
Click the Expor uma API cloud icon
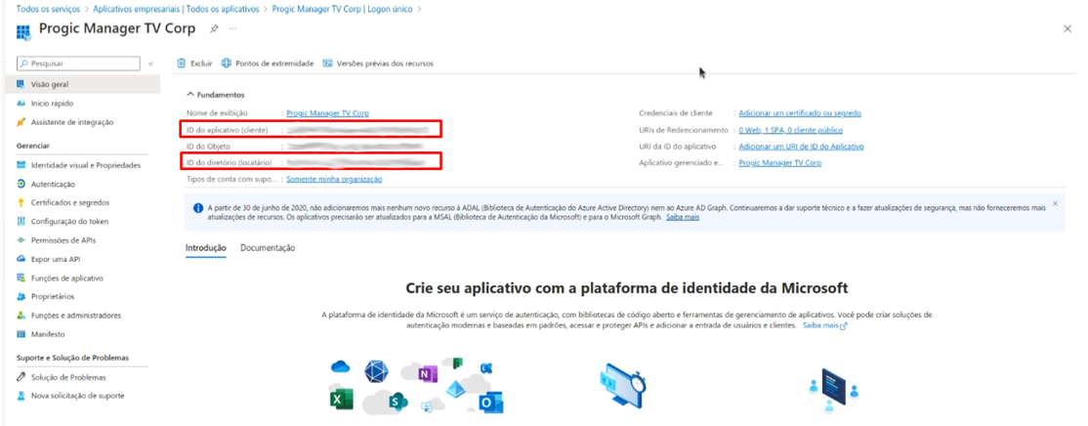point(21,259)
